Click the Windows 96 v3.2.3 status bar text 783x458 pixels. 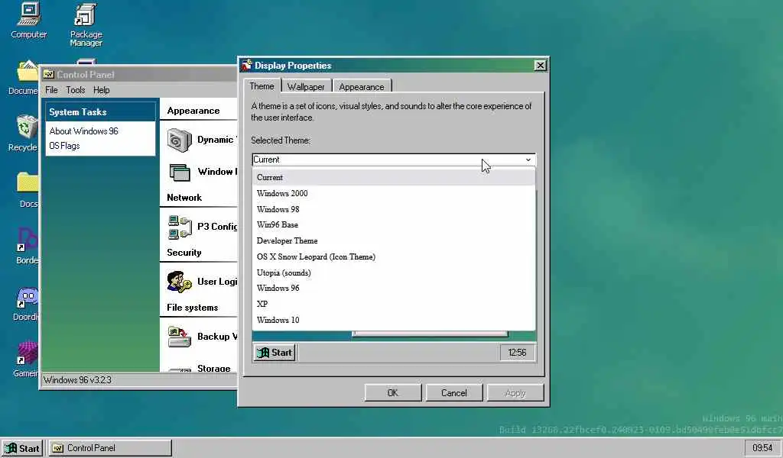click(77, 379)
